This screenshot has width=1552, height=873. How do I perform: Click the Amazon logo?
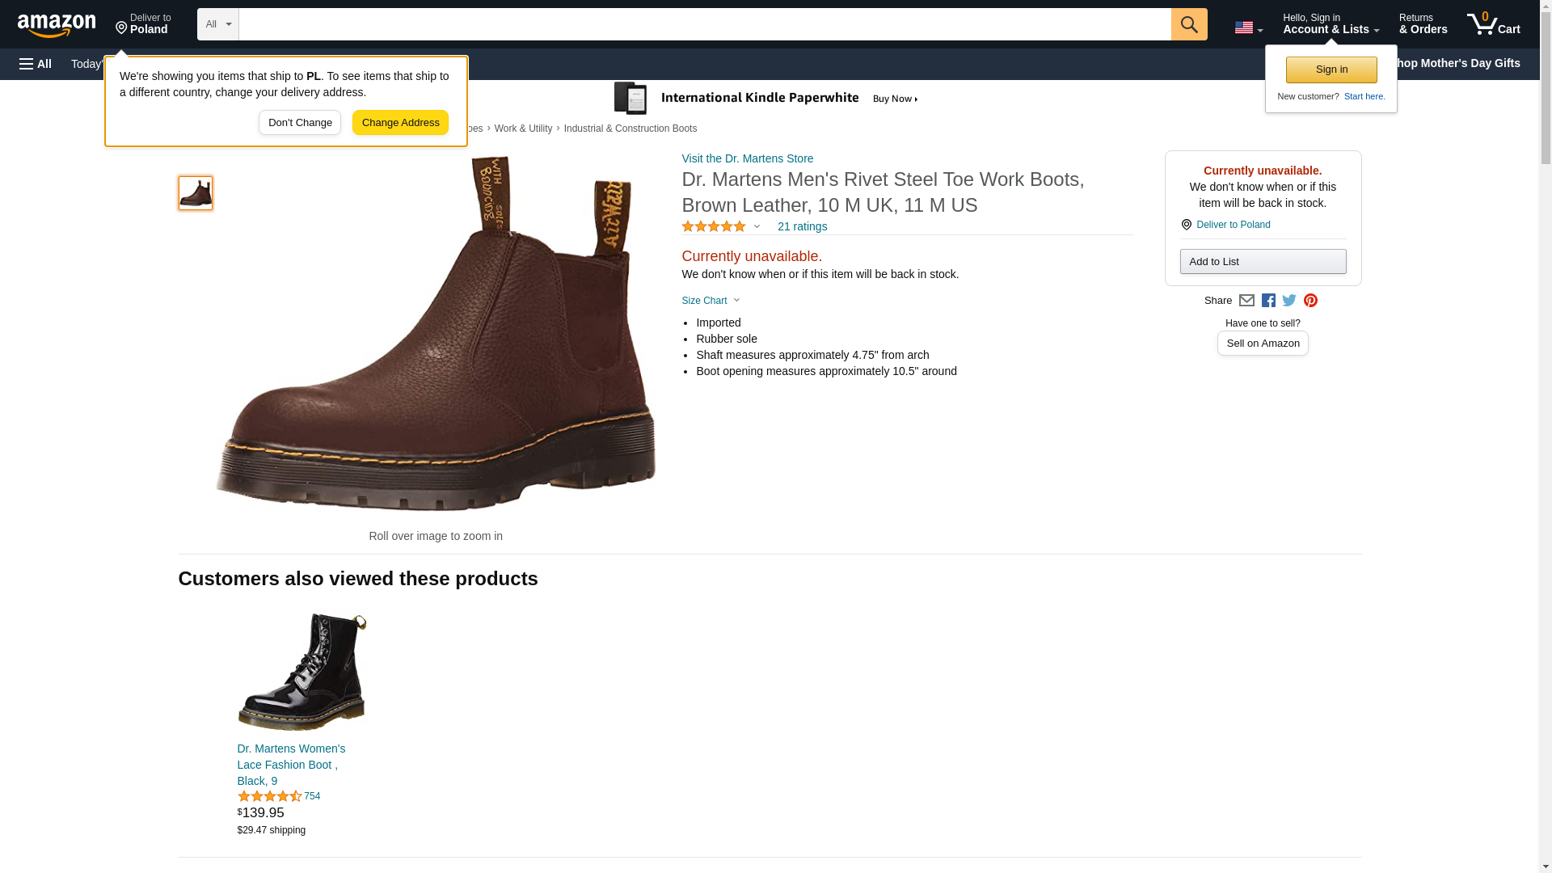57,25
